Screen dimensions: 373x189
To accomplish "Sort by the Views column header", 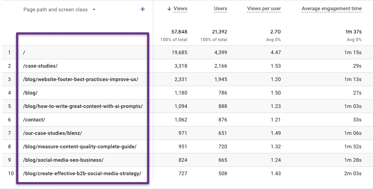I will (180, 9).
